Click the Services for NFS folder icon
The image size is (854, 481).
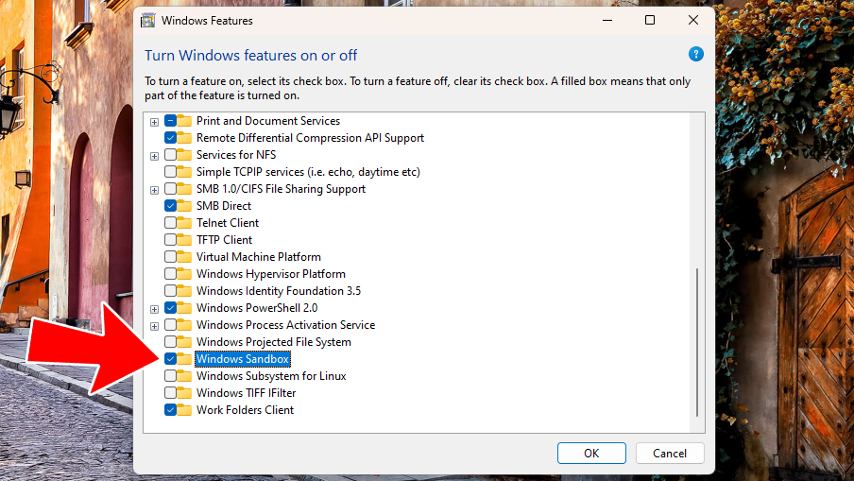[184, 155]
